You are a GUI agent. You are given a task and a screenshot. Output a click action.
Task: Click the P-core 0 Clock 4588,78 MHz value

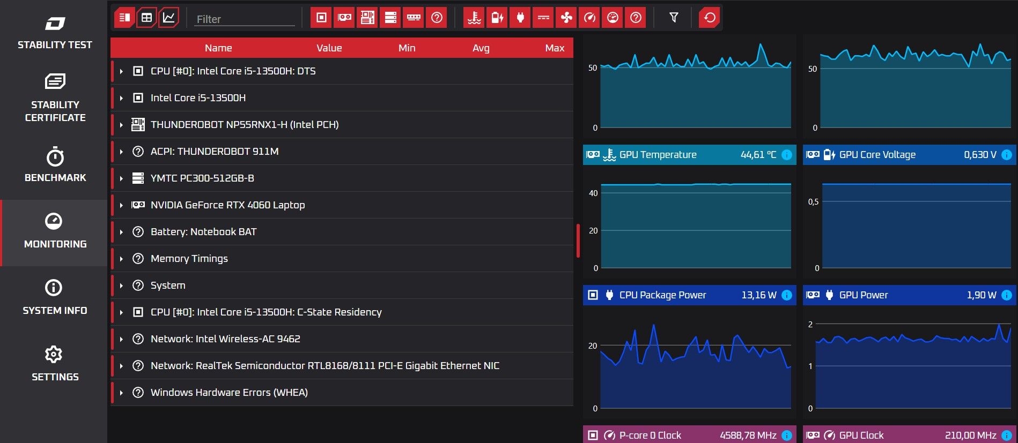pos(748,436)
